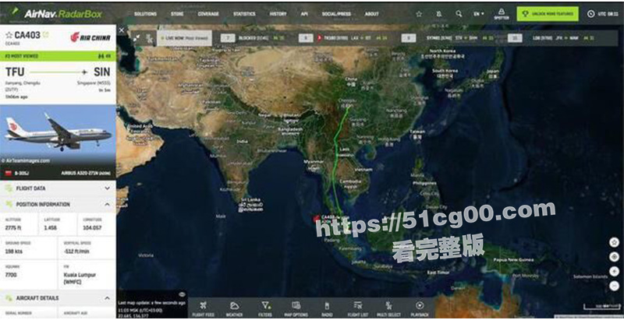
Task: Open the Radio tool
Action: point(327,309)
